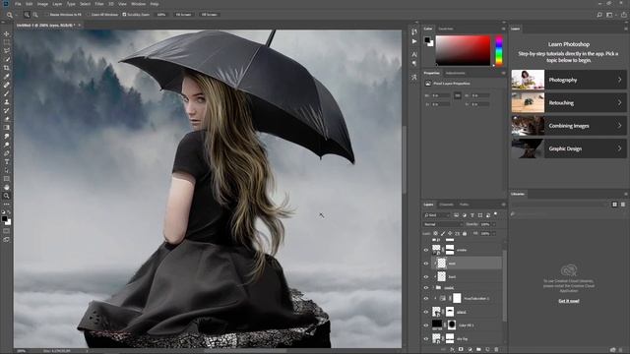
Task: Choose Zoom In mode in options bar
Action: (27, 15)
